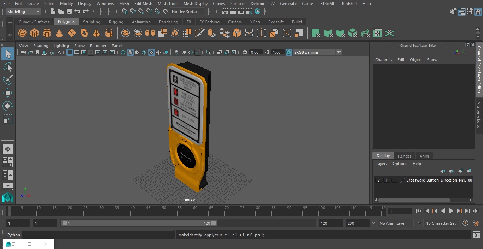This screenshot has width=483, height=249.
Task: Click the Shelf settings gear icon
Action: tap(10, 35)
